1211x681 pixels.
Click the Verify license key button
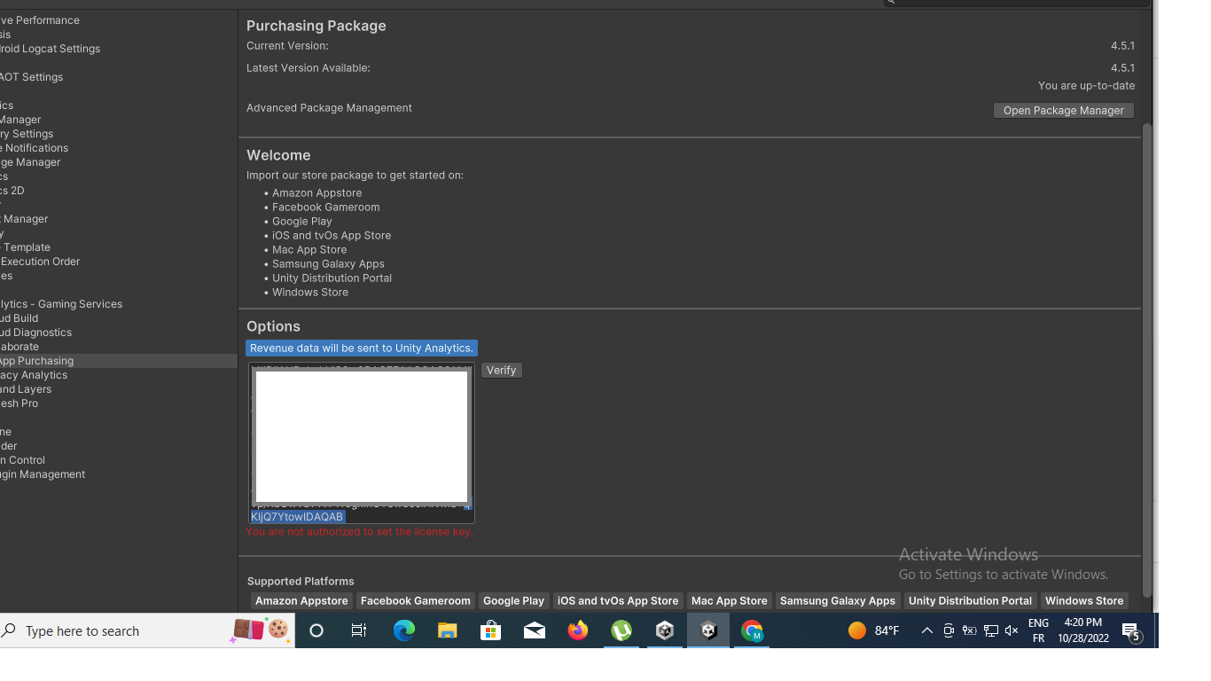click(x=501, y=371)
